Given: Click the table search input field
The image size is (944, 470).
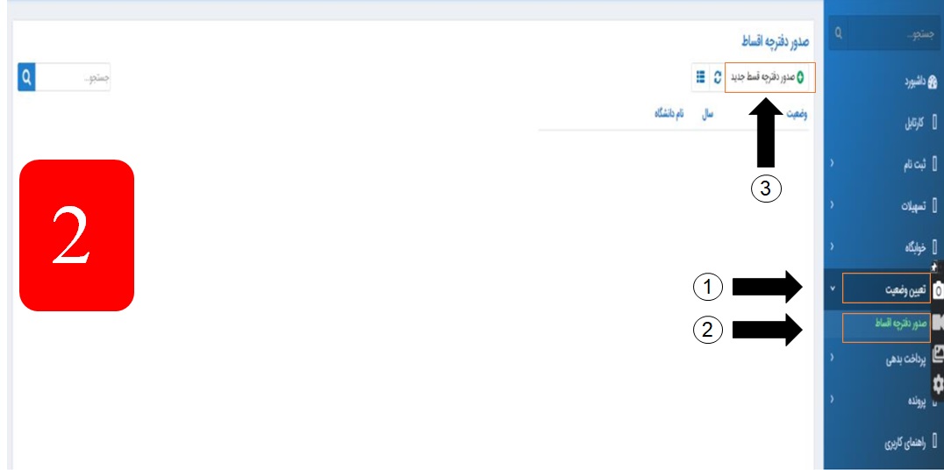Looking at the screenshot, I should pyautogui.click(x=73, y=78).
